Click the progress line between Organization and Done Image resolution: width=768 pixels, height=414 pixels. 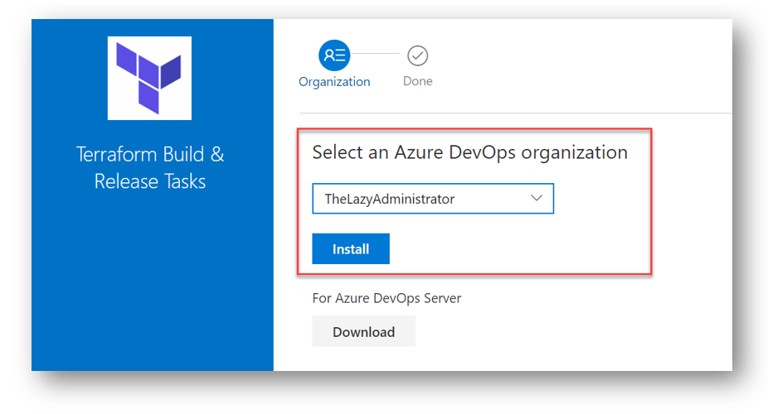[377, 53]
